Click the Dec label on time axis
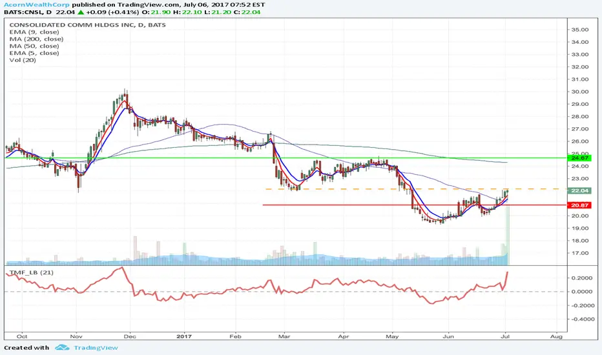Screen dimensions: 602x355 click(x=130, y=336)
